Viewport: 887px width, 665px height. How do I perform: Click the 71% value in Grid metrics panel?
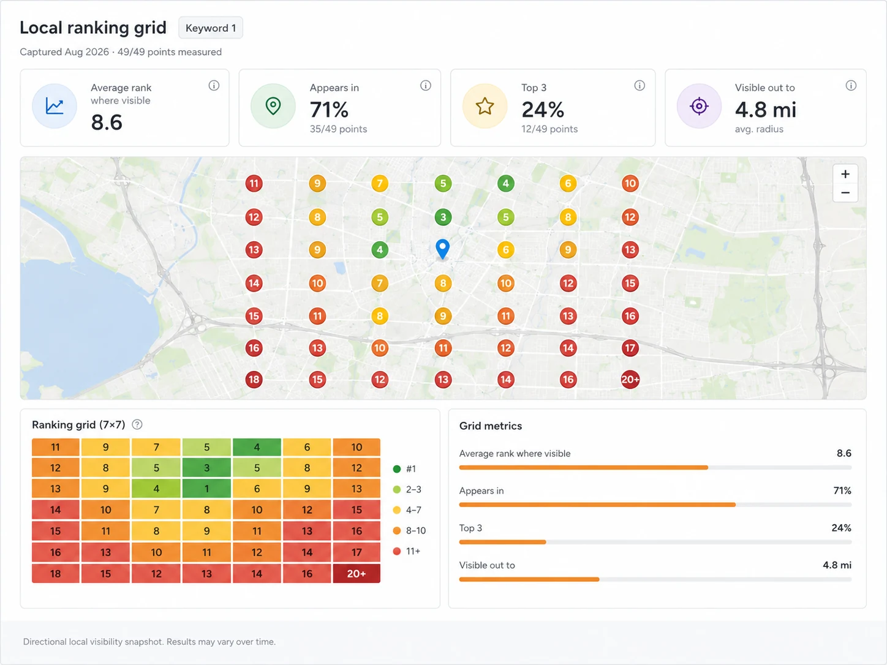(x=842, y=491)
